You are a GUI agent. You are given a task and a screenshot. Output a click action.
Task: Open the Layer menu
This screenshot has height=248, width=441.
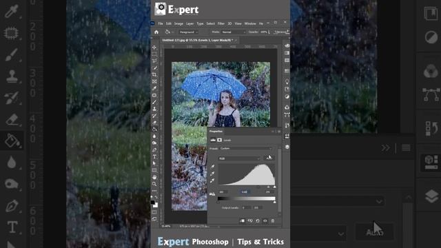click(190, 23)
